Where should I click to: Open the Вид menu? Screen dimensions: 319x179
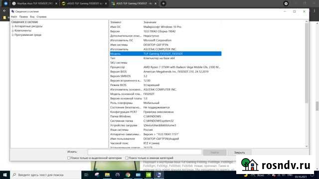[x=32, y=16]
